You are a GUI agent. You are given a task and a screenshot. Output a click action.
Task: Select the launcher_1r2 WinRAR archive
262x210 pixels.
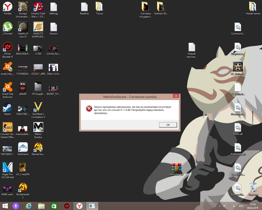coord(176,169)
